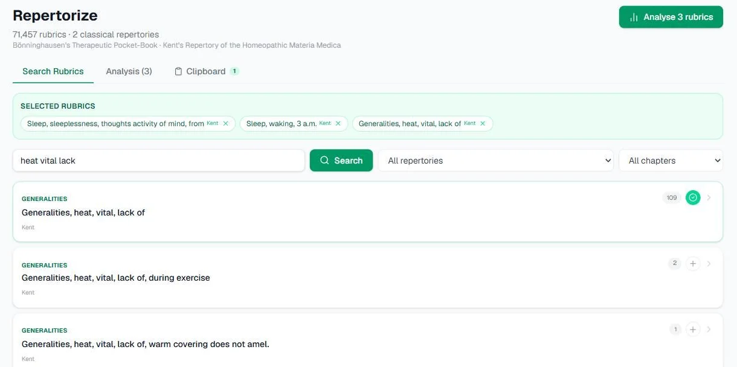This screenshot has height=367, width=737.
Task: Switch to the Search Rubrics tab
Action: [x=53, y=71]
